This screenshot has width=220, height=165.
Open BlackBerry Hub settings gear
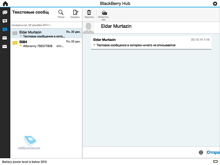[215, 4]
